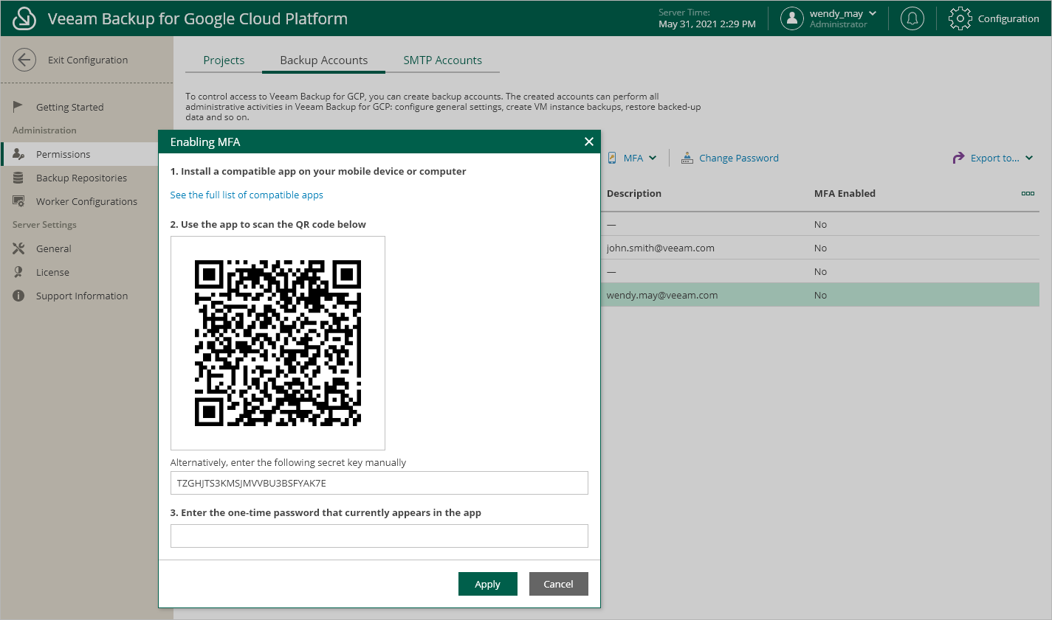
Task: Expand the wendy_may user menu chevron
Action: click(x=873, y=13)
